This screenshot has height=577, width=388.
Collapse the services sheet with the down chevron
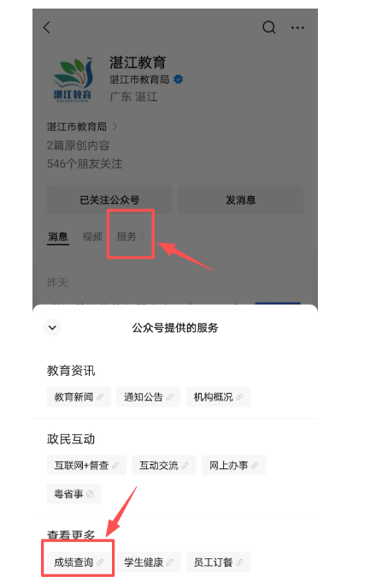52,327
